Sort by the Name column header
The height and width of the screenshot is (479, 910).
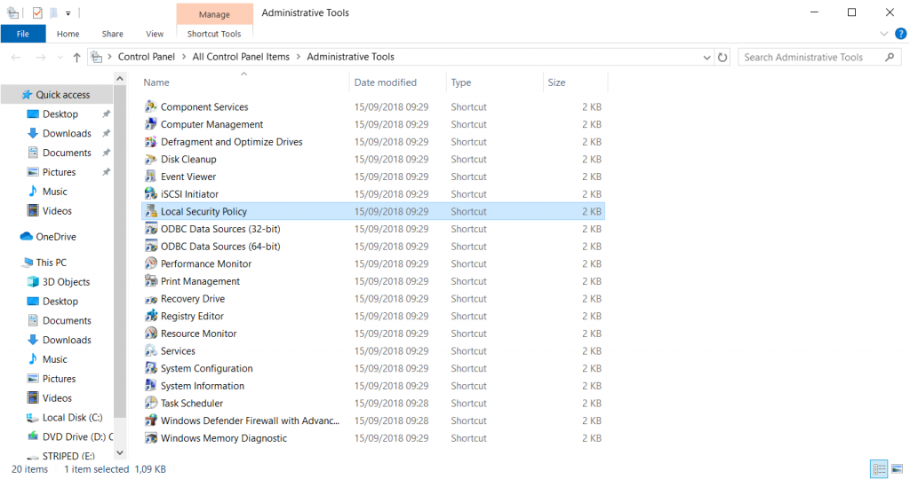coord(245,82)
